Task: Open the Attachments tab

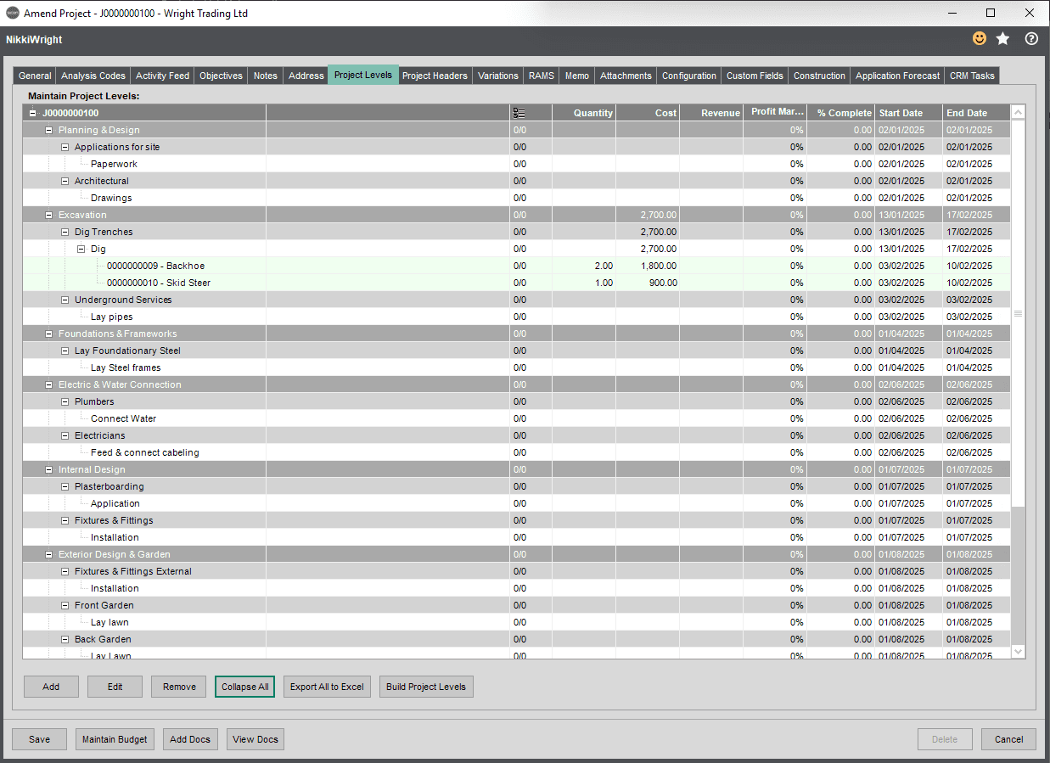Action: [626, 76]
